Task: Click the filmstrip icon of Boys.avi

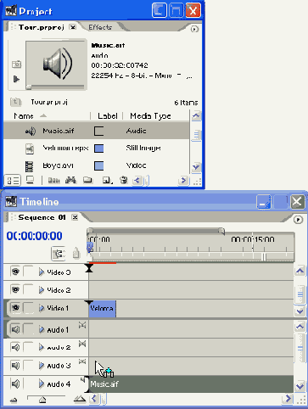Action: [29, 166]
